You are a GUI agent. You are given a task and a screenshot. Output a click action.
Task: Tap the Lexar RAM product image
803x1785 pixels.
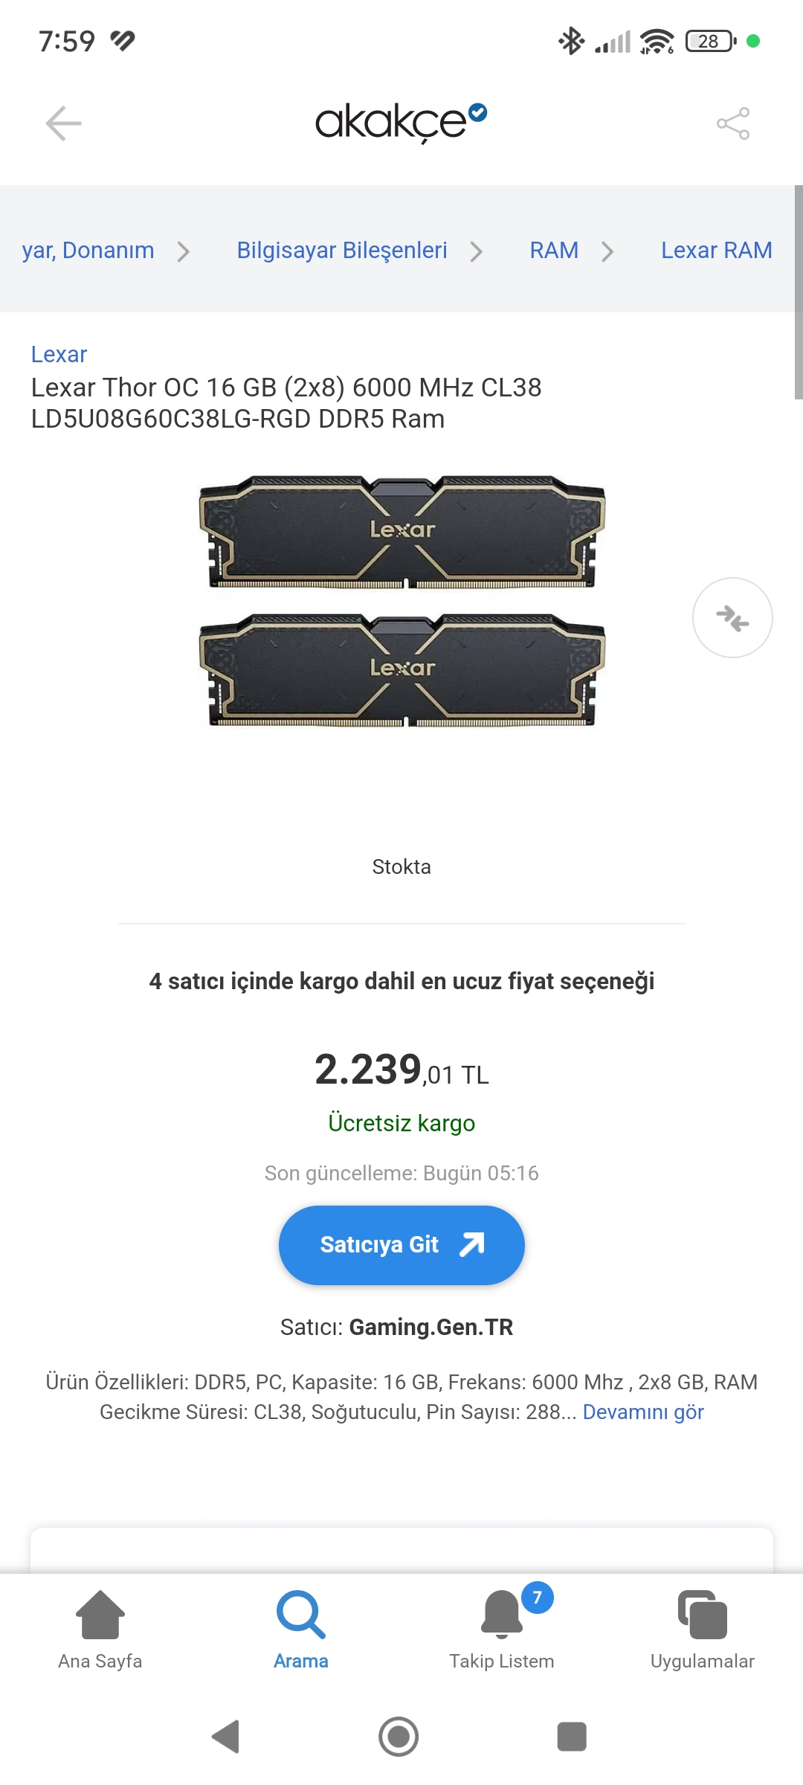coord(401,601)
